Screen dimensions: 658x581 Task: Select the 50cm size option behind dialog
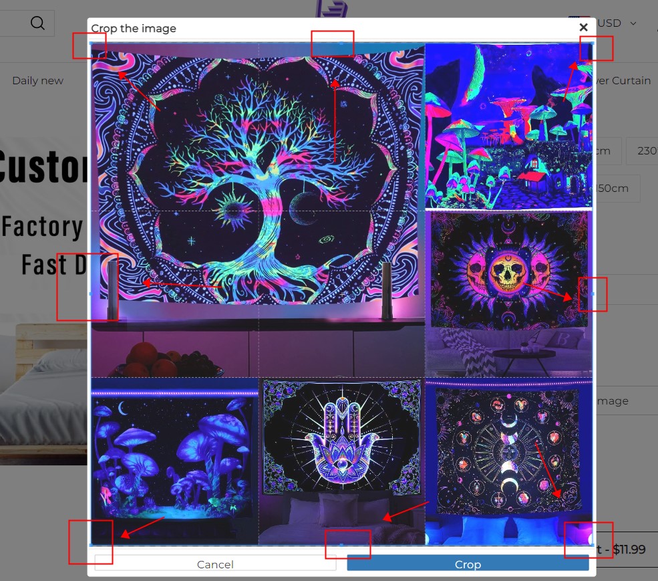(618, 188)
